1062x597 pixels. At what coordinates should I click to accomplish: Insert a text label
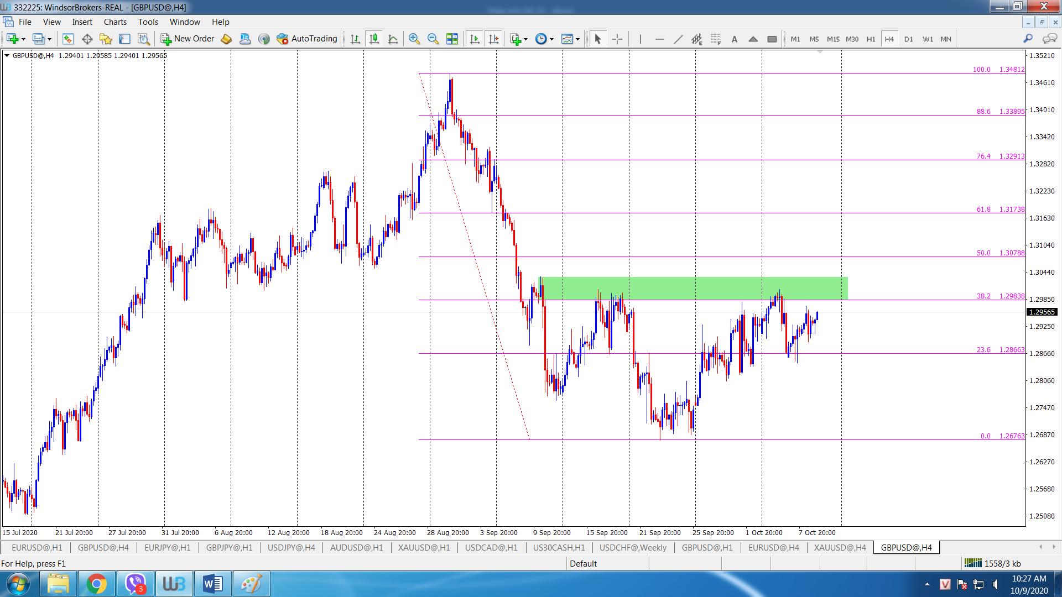pos(735,39)
